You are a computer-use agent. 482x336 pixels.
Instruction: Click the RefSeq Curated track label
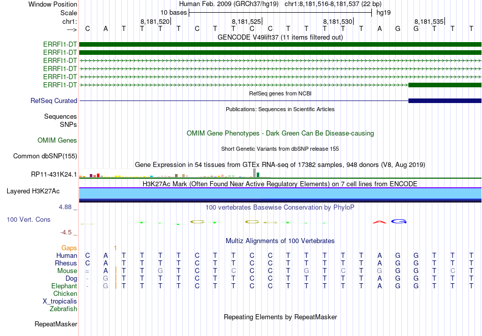pos(53,100)
